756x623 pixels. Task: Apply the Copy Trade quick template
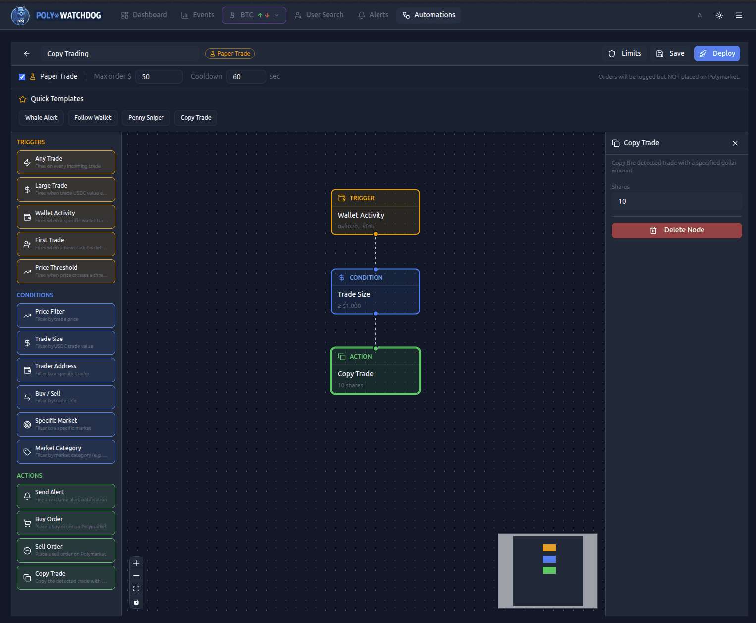click(x=196, y=118)
